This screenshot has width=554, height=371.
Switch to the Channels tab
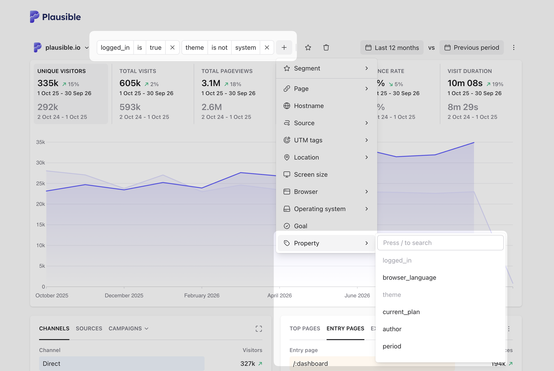click(54, 328)
